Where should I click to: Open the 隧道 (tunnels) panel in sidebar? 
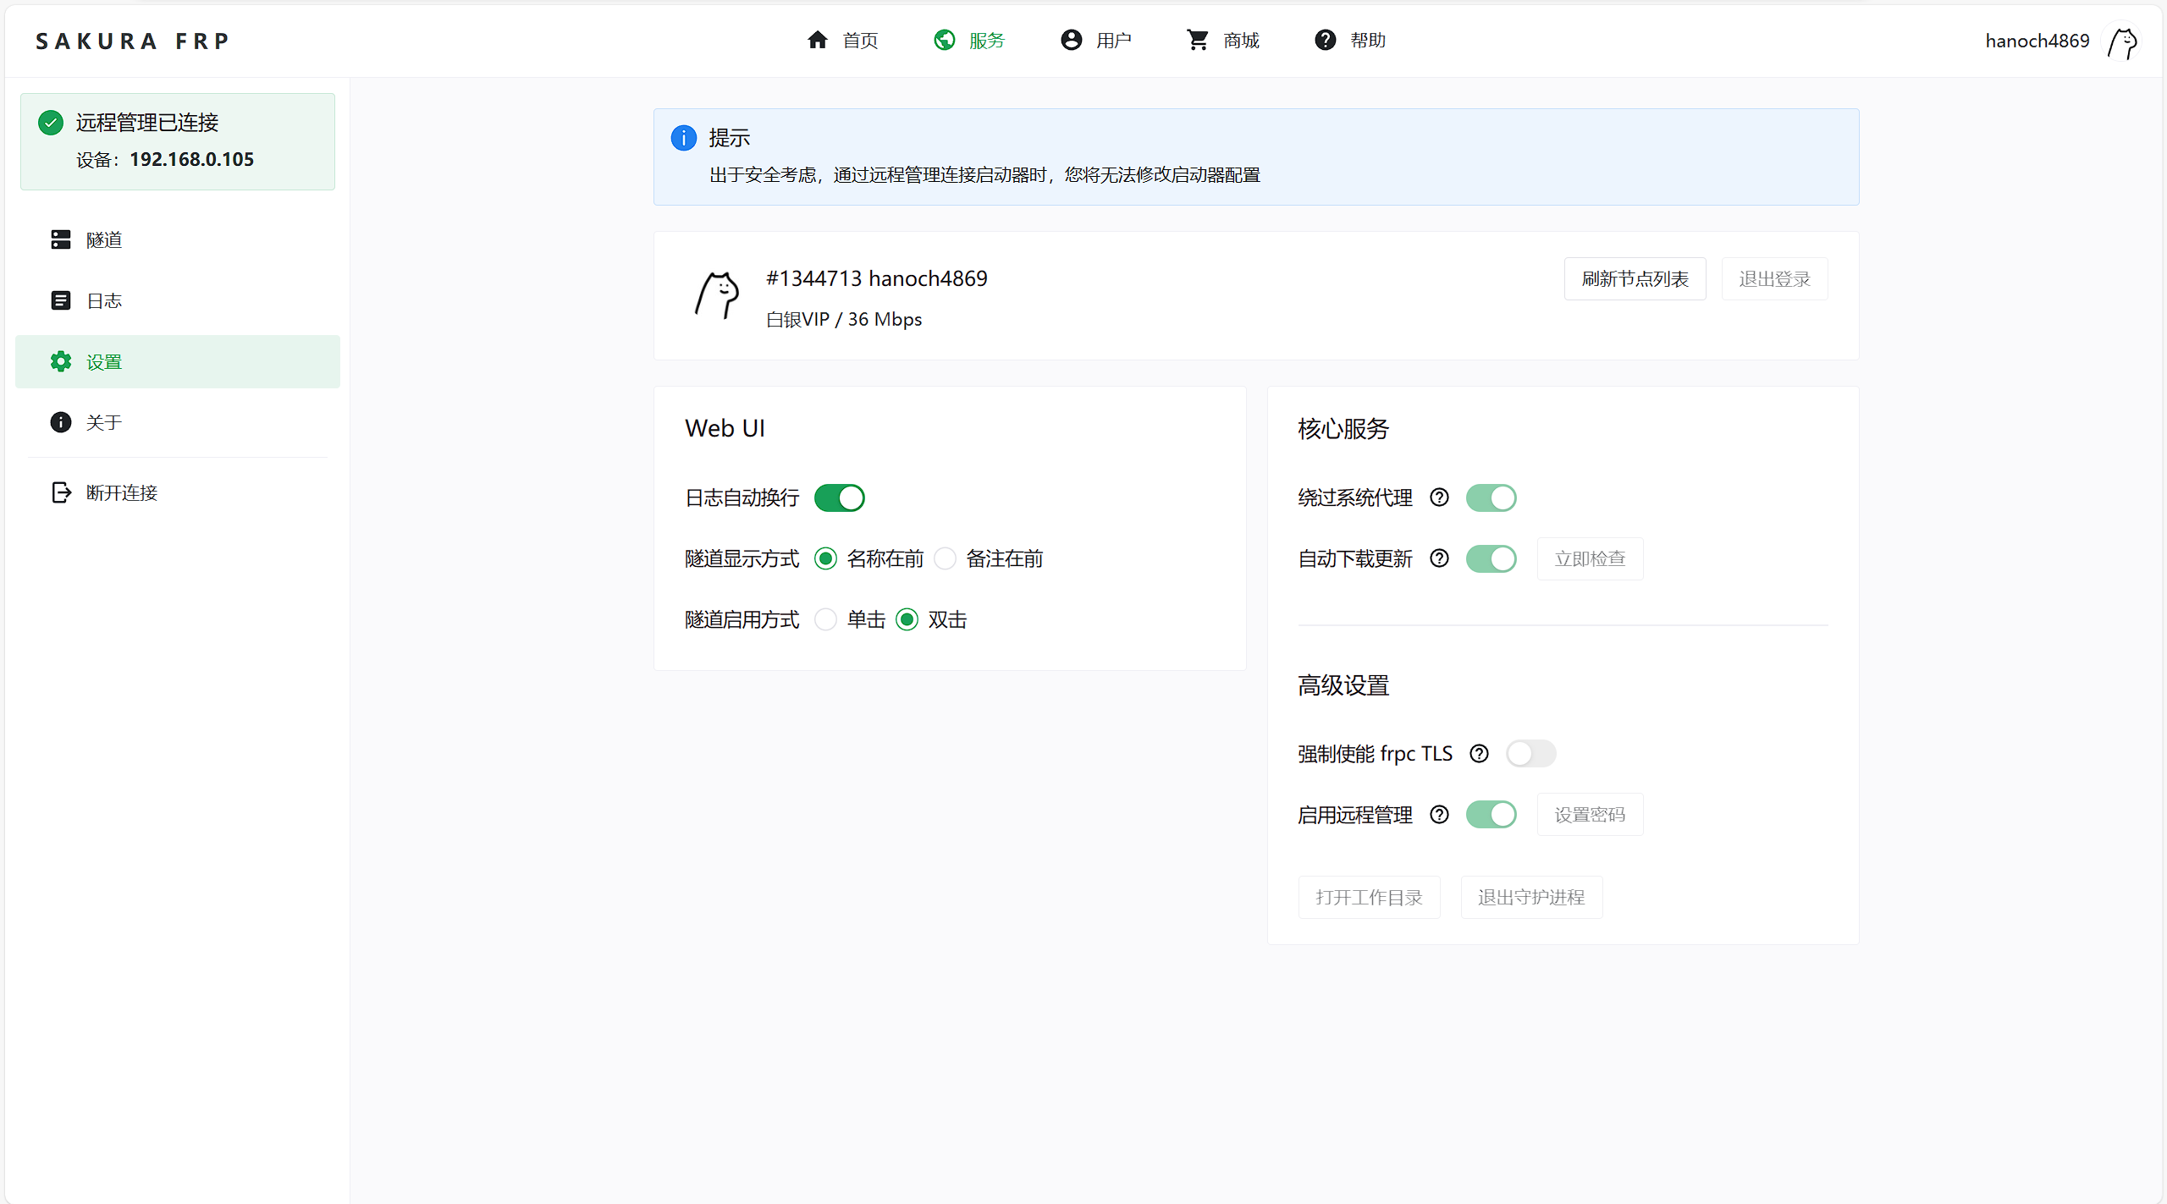(102, 239)
